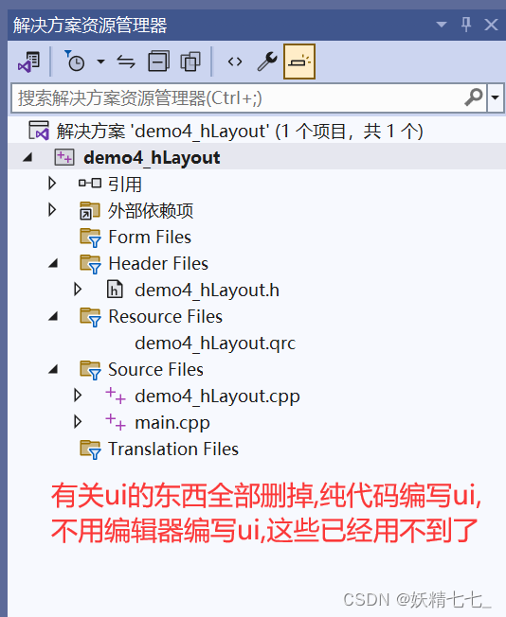Click the Source Files folder icon
This screenshot has width=506, height=617.
90,370
